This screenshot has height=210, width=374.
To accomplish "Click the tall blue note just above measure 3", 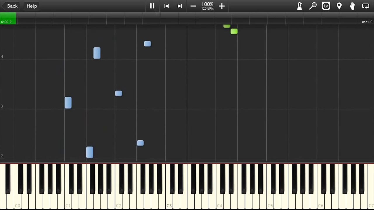I will coord(68,103).
